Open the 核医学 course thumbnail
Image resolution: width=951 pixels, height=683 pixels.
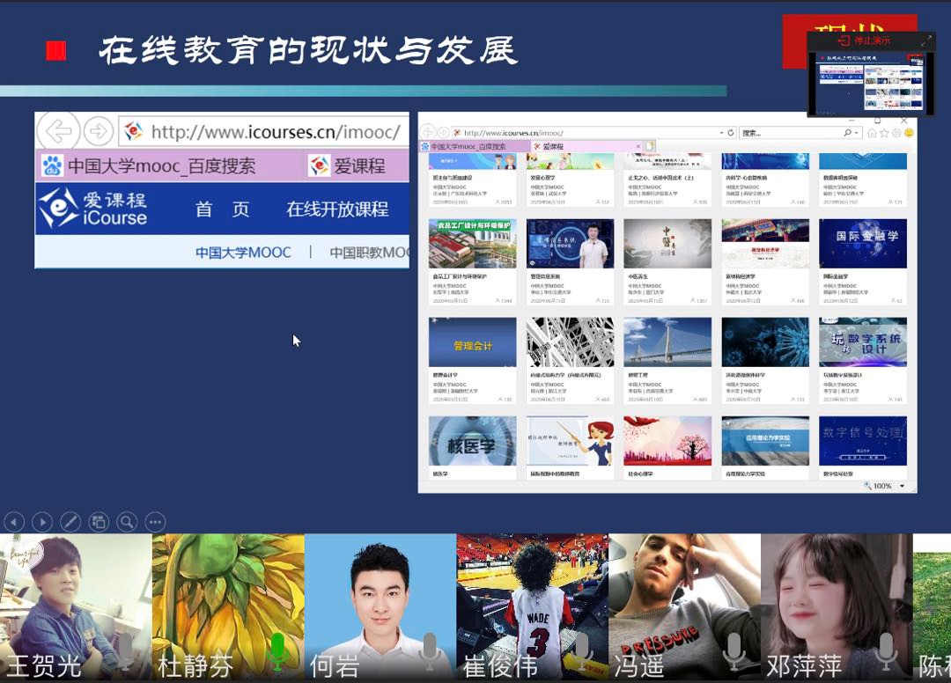tap(473, 441)
